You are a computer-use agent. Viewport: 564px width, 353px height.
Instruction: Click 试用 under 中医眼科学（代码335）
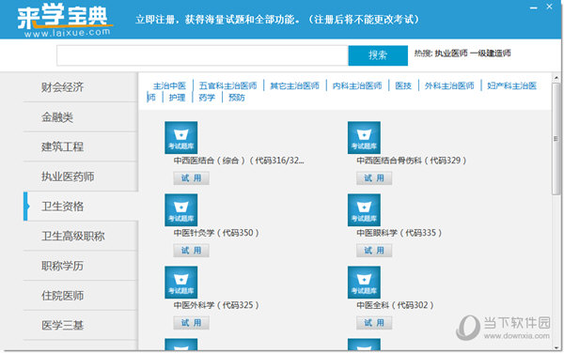(374, 251)
